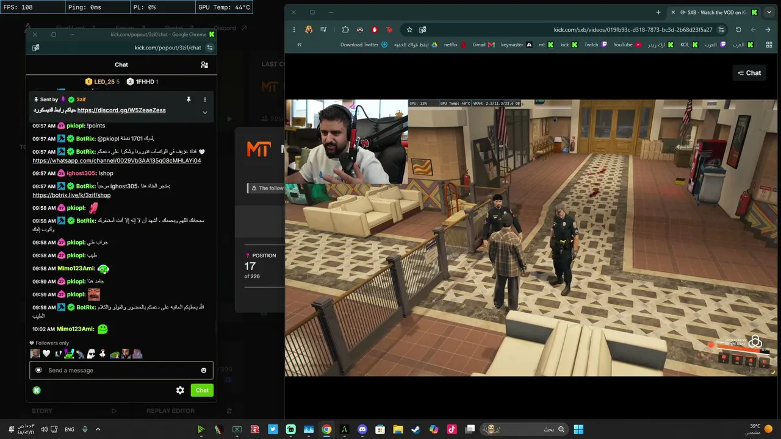Select the SXB - Watch the VOD tab
The height and width of the screenshot is (439, 781).
click(714, 12)
